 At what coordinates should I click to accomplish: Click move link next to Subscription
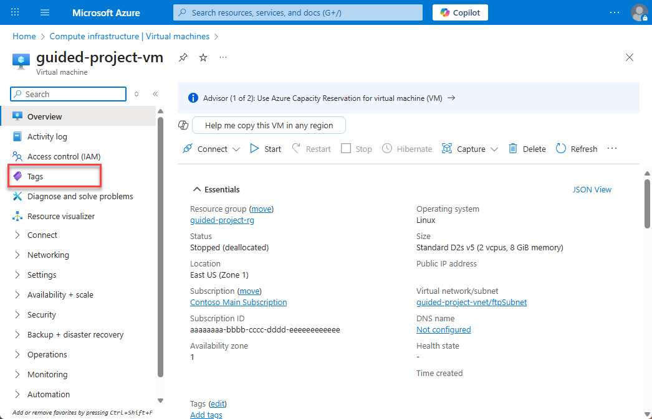249,291
